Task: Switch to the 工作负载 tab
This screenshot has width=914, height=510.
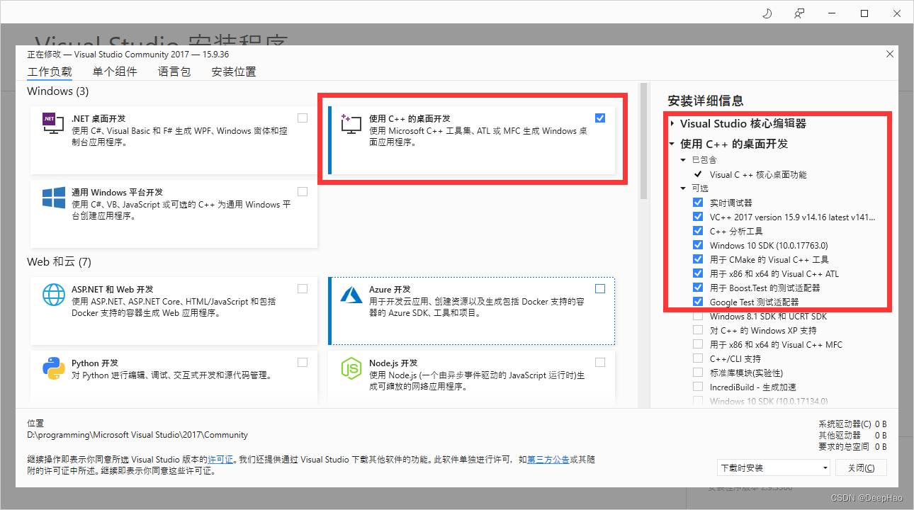Action: click(50, 72)
